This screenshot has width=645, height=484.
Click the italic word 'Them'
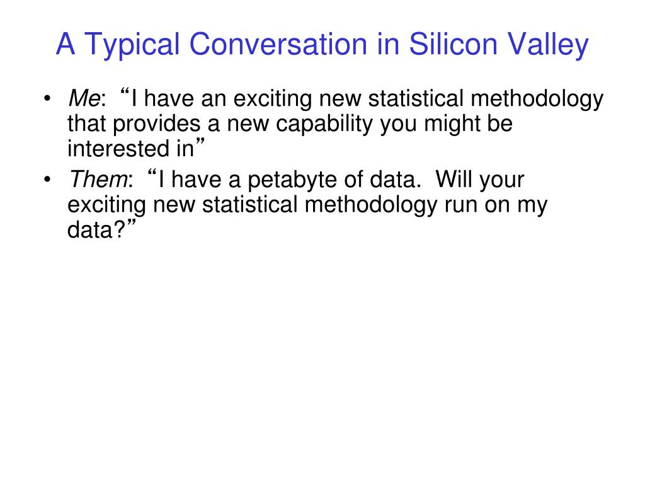pyautogui.click(x=98, y=179)
